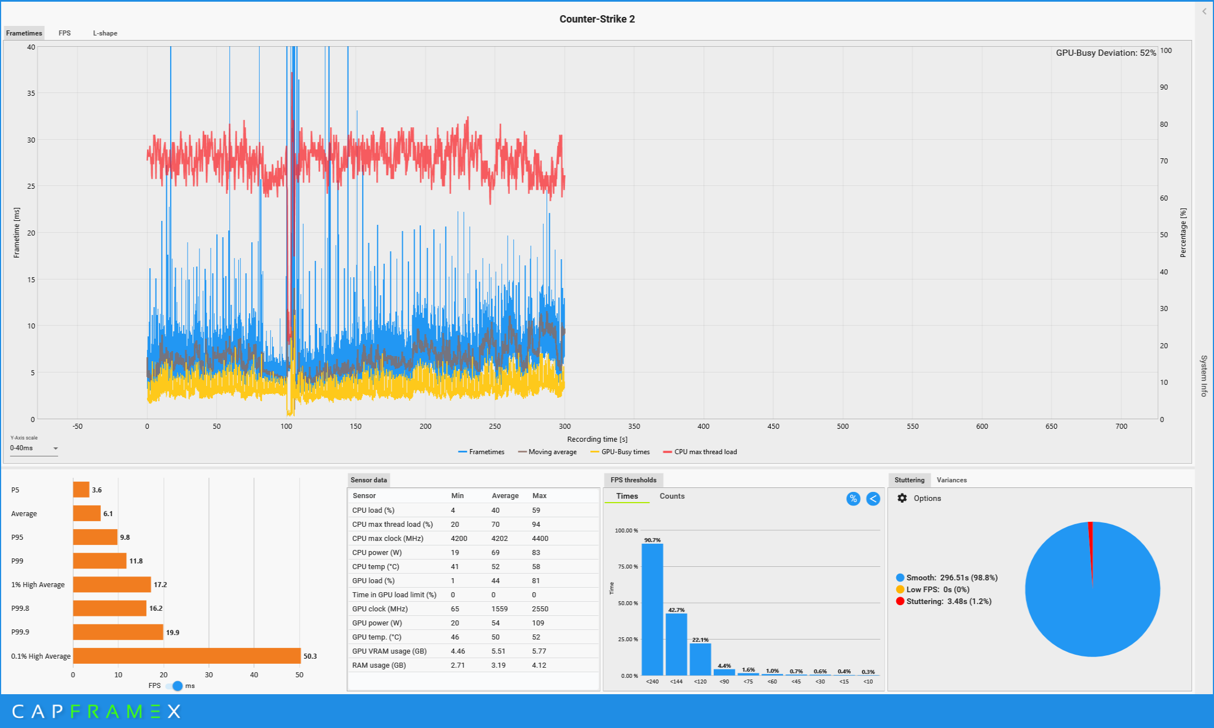Screen dimensions: 1214x728
Task: Click the blue share icon button
Action: coord(873,499)
